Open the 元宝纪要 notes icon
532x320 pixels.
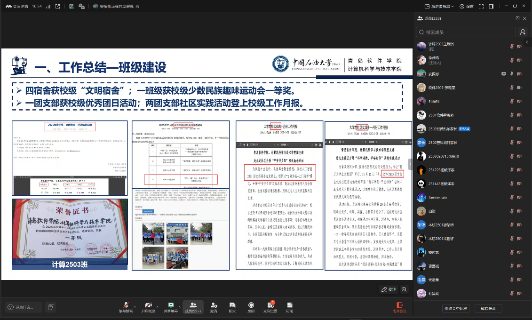pos(270,305)
